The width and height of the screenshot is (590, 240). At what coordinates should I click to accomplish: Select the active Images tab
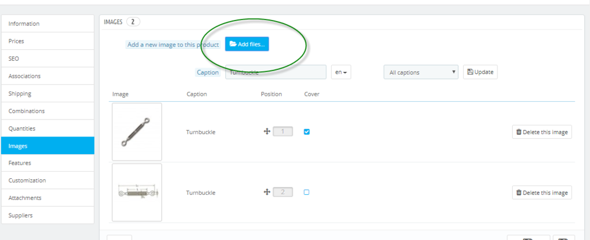point(47,146)
